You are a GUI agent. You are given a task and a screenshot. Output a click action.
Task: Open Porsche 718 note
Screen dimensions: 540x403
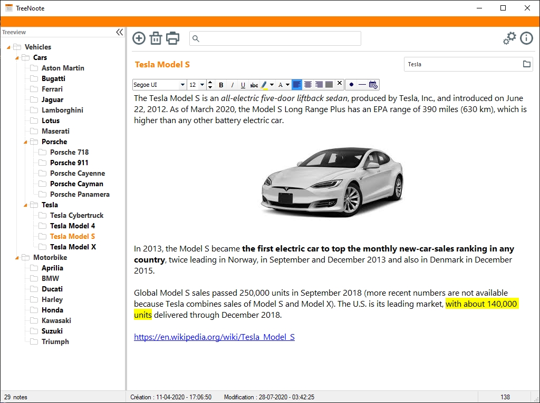tap(69, 152)
